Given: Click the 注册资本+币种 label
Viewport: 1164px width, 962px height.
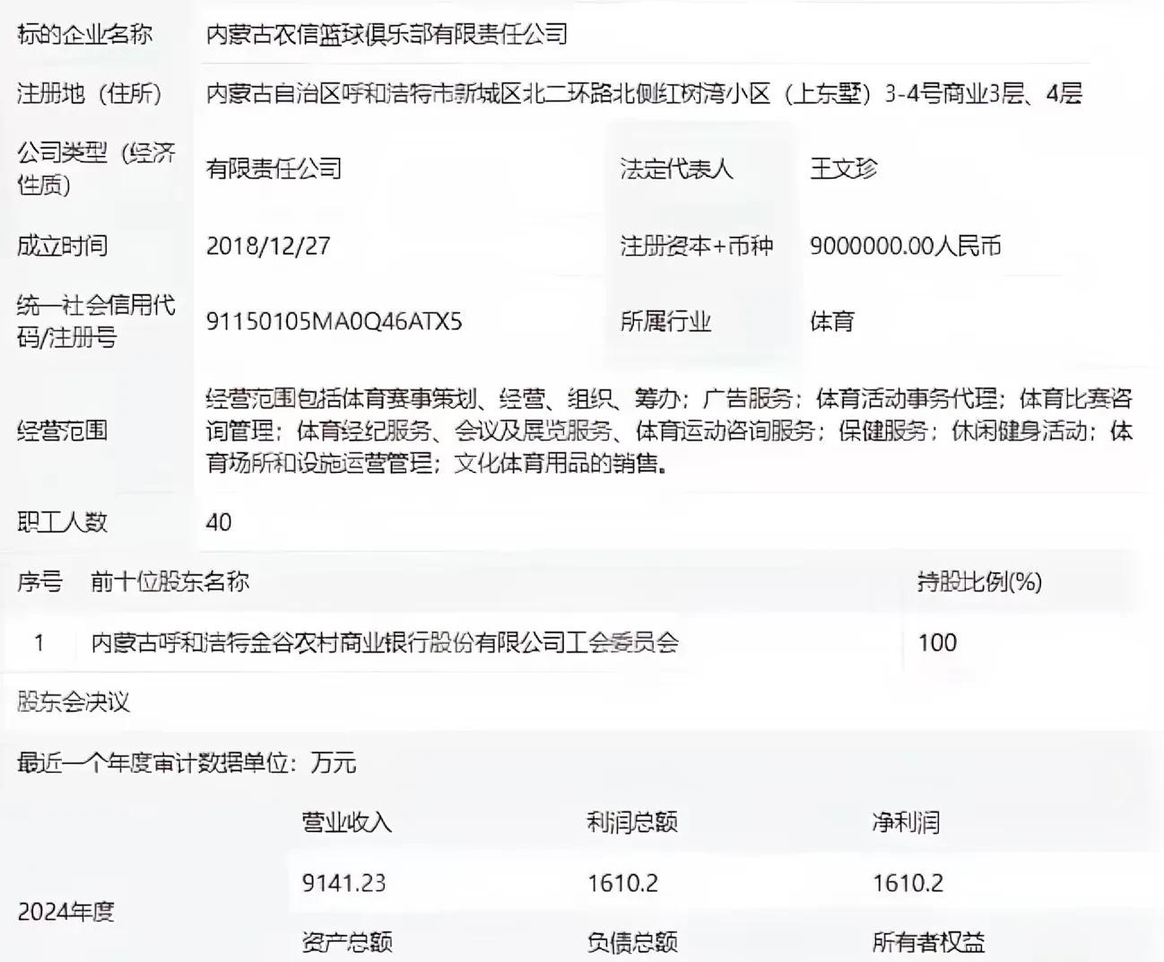Looking at the screenshot, I should [696, 246].
